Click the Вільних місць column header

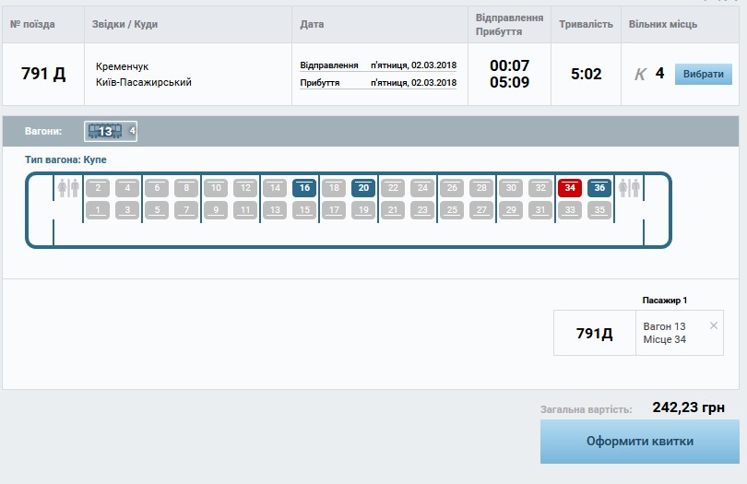pyautogui.click(x=662, y=24)
